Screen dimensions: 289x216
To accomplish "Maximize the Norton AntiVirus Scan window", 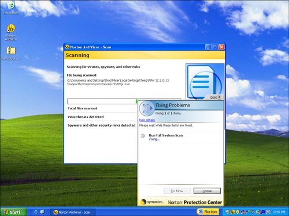I will click(215, 47).
